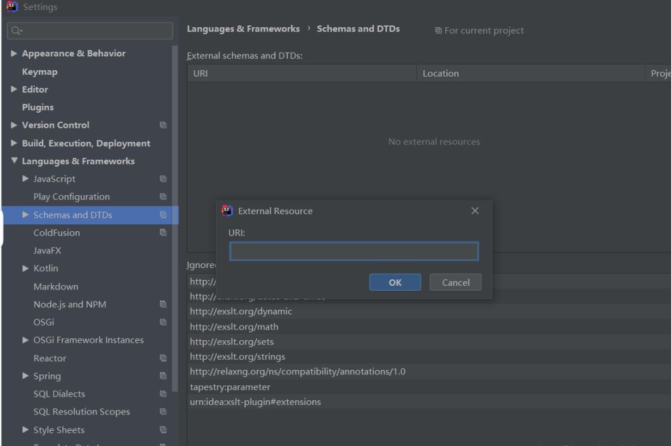Select Markdown in settings tree
Screen dimensions: 671x446
(56, 286)
